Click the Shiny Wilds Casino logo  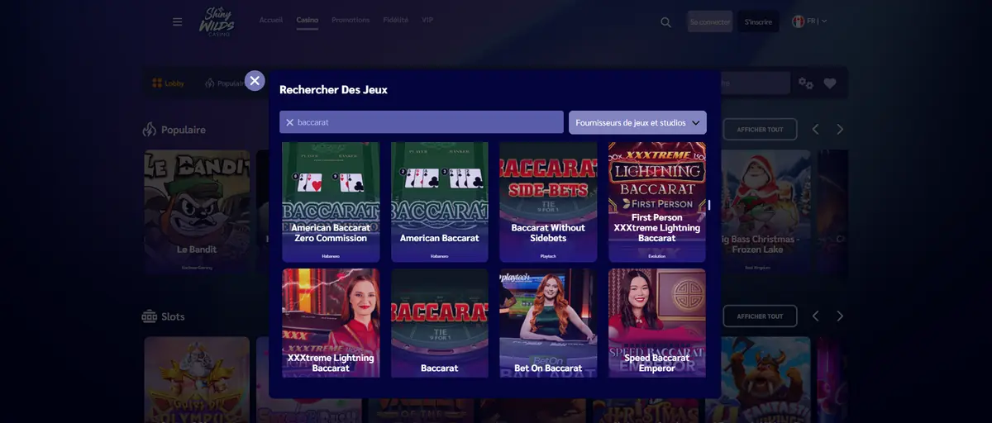(x=217, y=21)
